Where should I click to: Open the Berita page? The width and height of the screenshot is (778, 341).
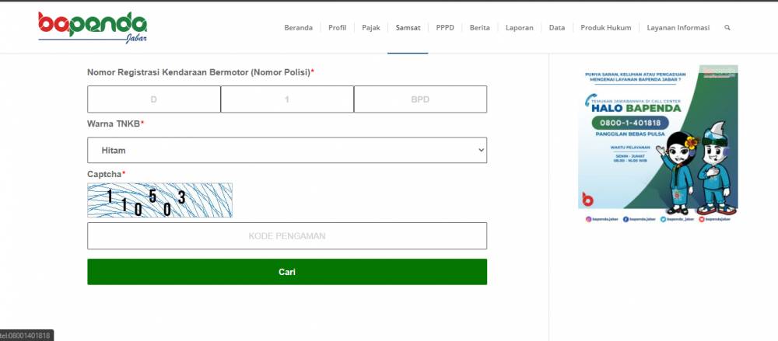tap(479, 28)
